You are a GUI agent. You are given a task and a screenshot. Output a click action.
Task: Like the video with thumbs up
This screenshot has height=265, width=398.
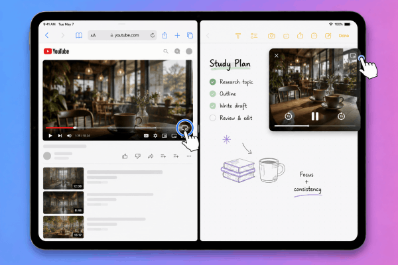(125, 156)
